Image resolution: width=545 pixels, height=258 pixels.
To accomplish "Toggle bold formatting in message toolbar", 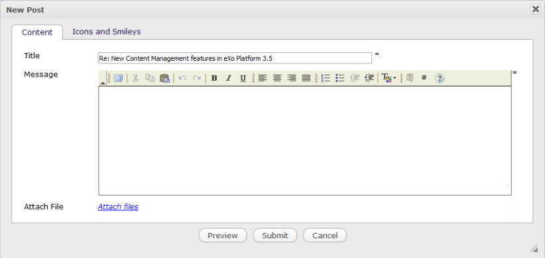I will (x=214, y=78).
